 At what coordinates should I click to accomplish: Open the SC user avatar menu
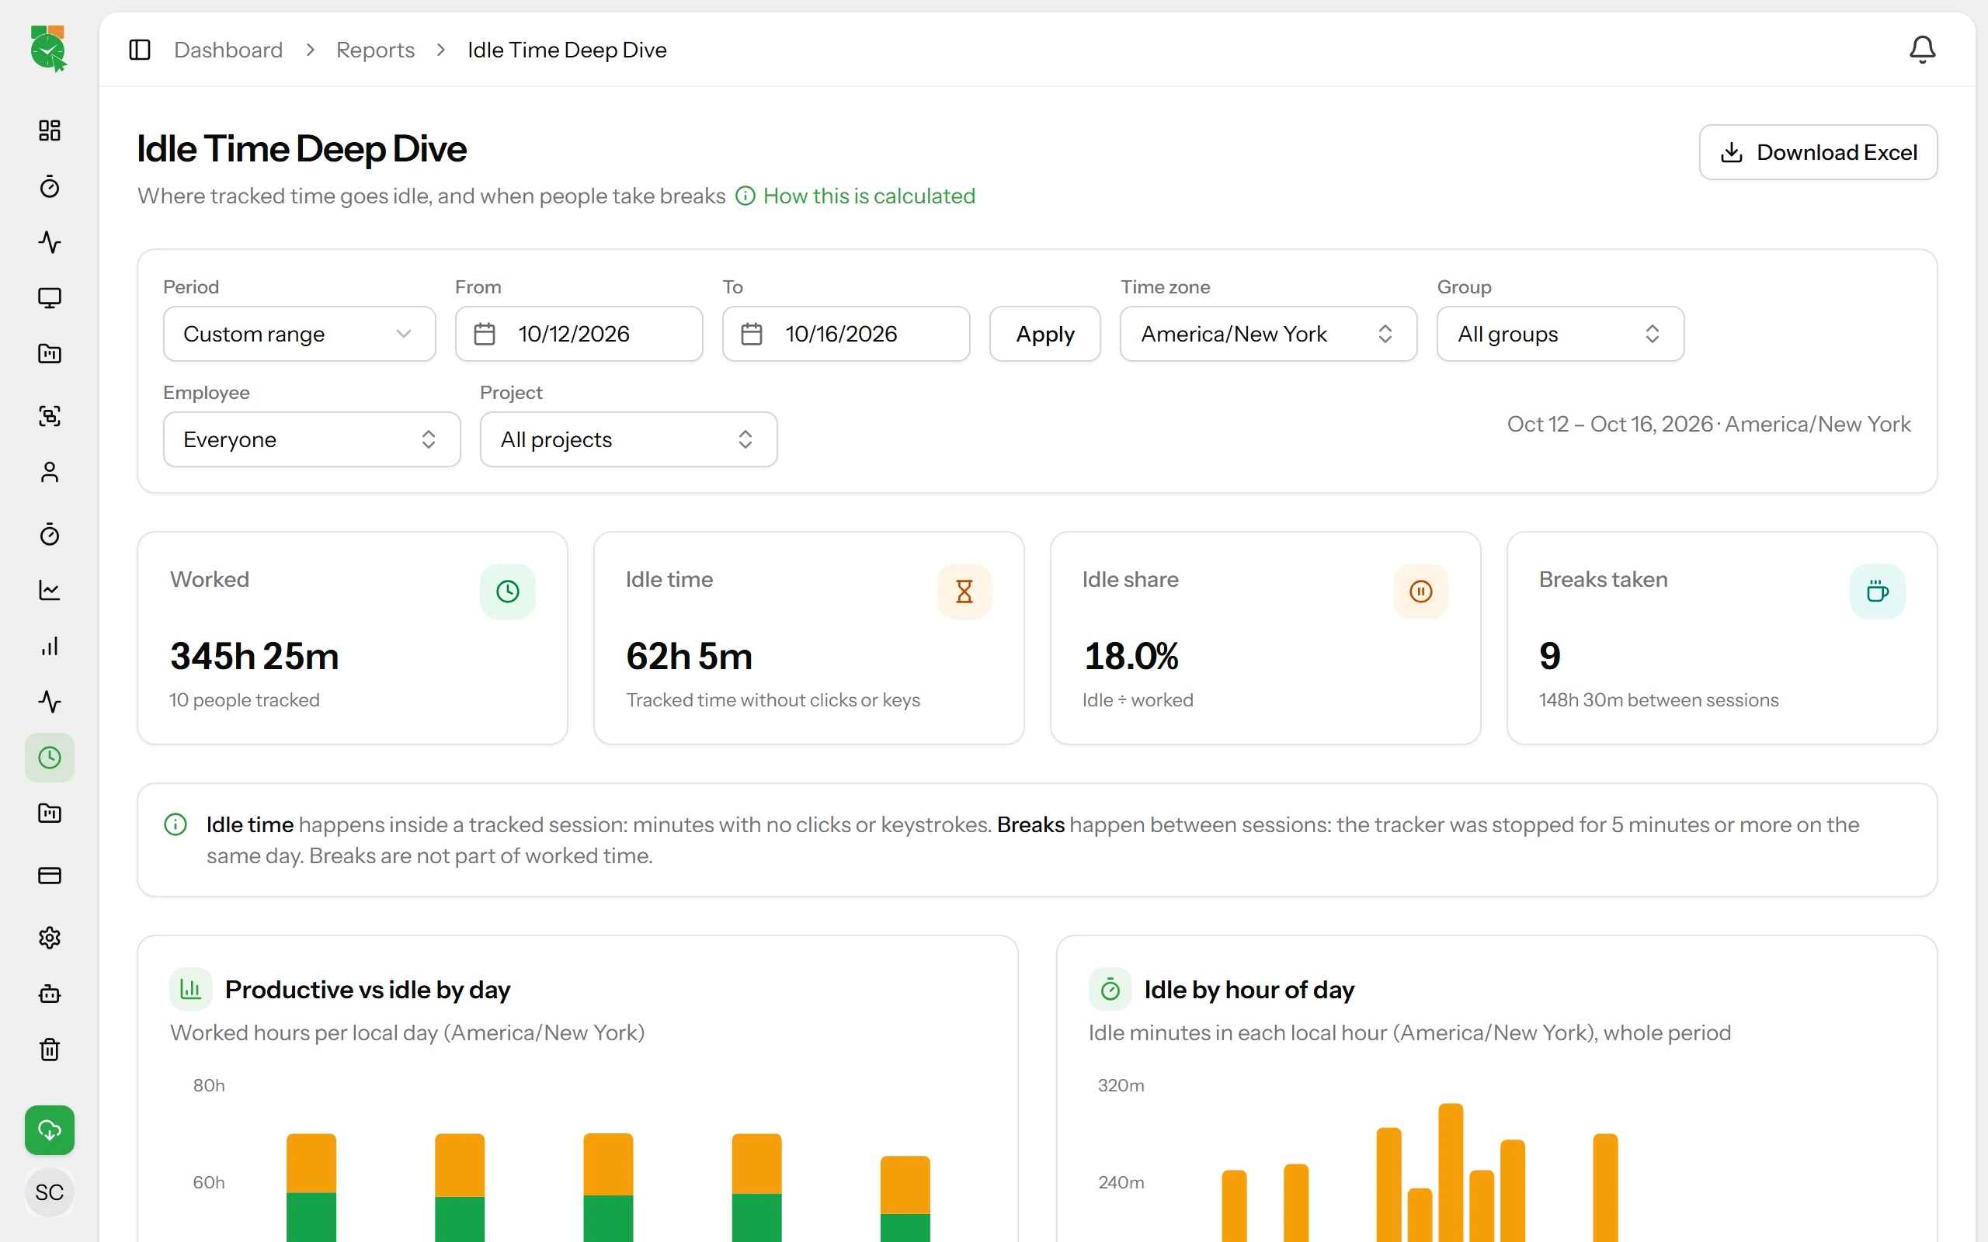[49, 1192]
